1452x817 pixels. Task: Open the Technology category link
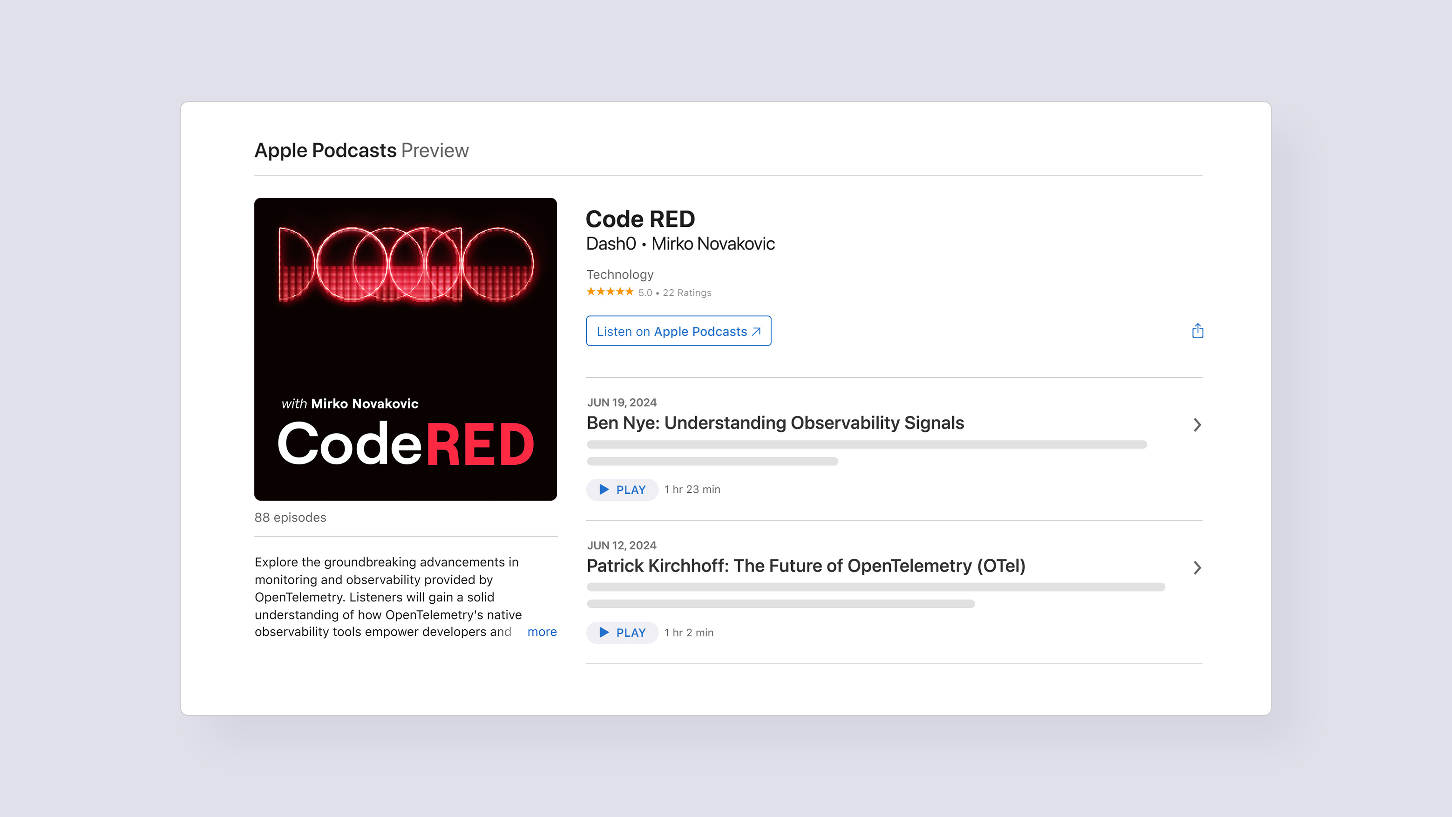click(x=619, y=275)
